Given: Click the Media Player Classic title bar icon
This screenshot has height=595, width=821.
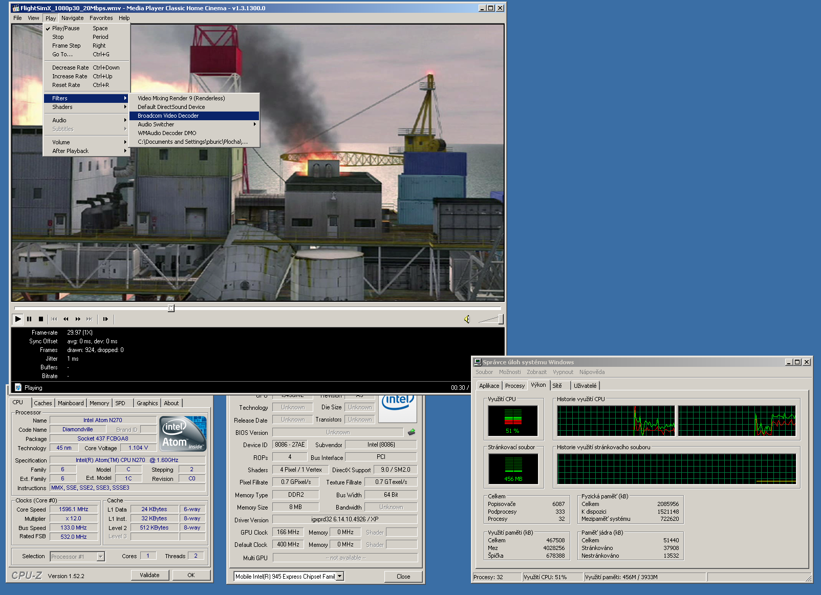Looking at the screenshot, I should tap(16, 8).
